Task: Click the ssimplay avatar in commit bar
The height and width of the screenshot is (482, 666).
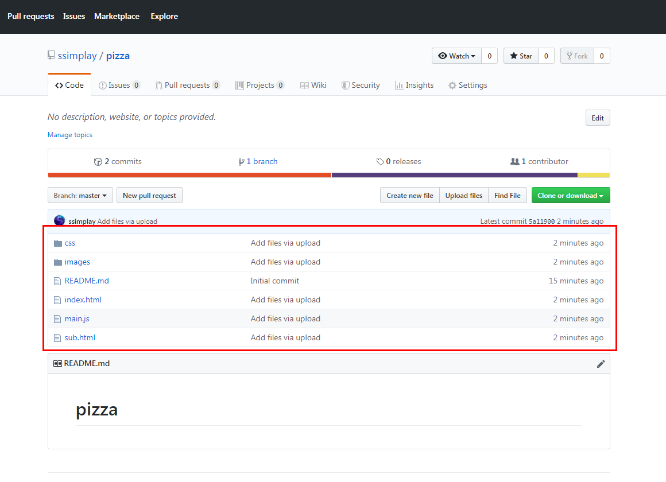Action: [x=60, y=220]
